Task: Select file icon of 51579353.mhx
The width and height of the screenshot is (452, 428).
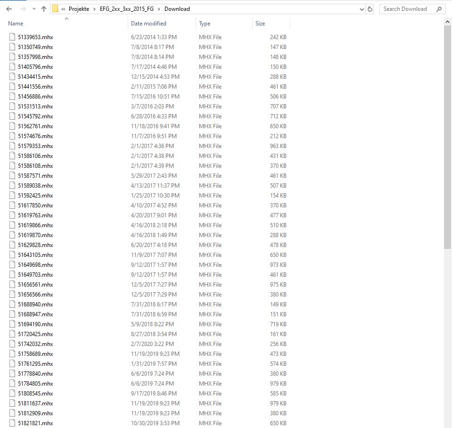Action: [x=12, y=146]
